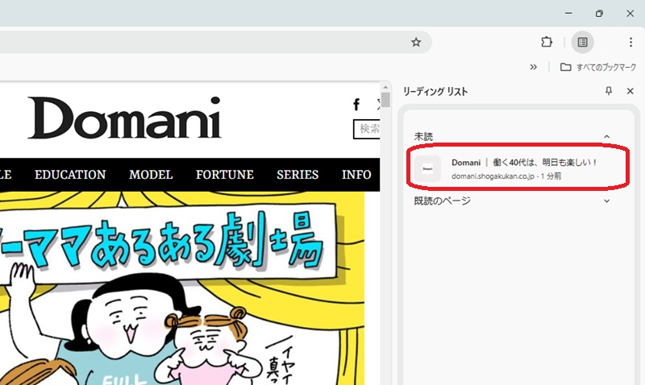The height and width of the screenshot is (385, 645).
Task: Click the 未読 section heading
Action: [423, 136]
